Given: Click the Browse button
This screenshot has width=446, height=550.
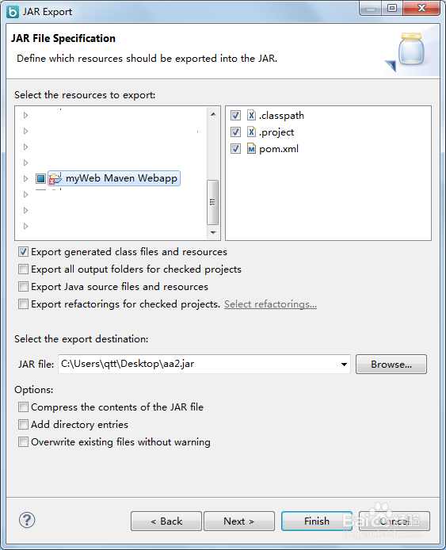Looking at the screenshot, I should click(391, 364).
